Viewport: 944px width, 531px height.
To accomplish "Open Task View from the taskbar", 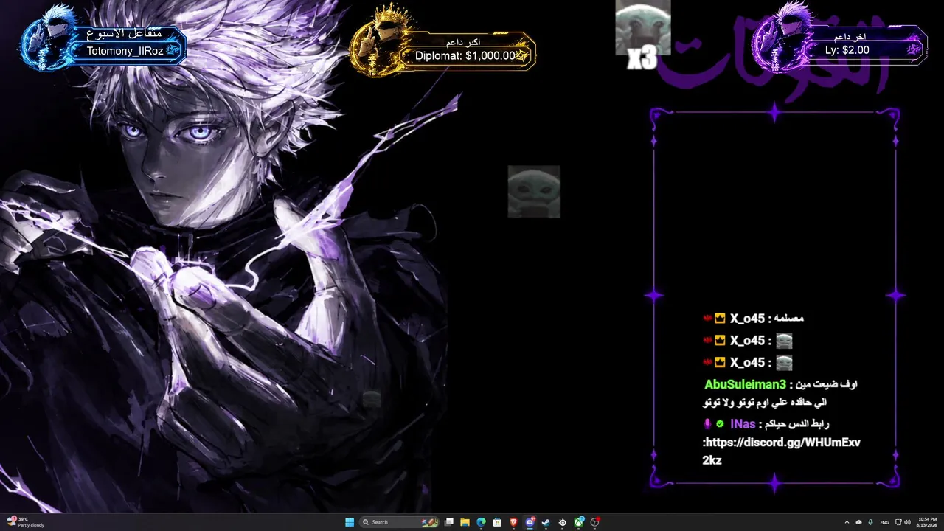I will pos(448,522).
